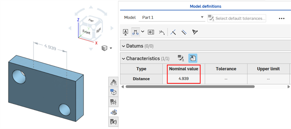Screen dimensions: 291x129
Task: Select the right side face of the block
Action: (x=80, y=99)
